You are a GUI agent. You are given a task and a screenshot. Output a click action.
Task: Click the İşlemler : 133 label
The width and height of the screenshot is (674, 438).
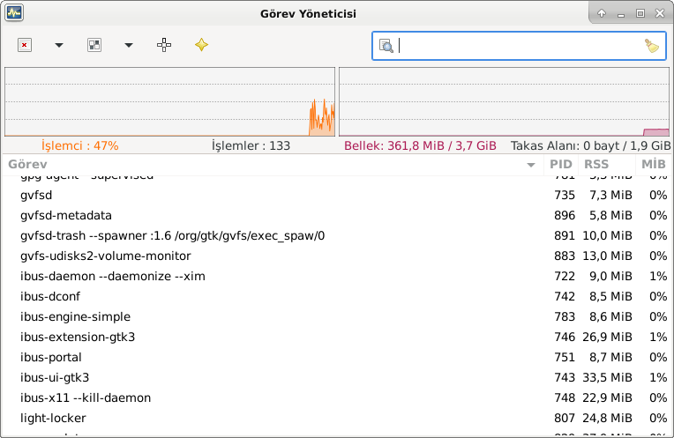tap(251, 145)
